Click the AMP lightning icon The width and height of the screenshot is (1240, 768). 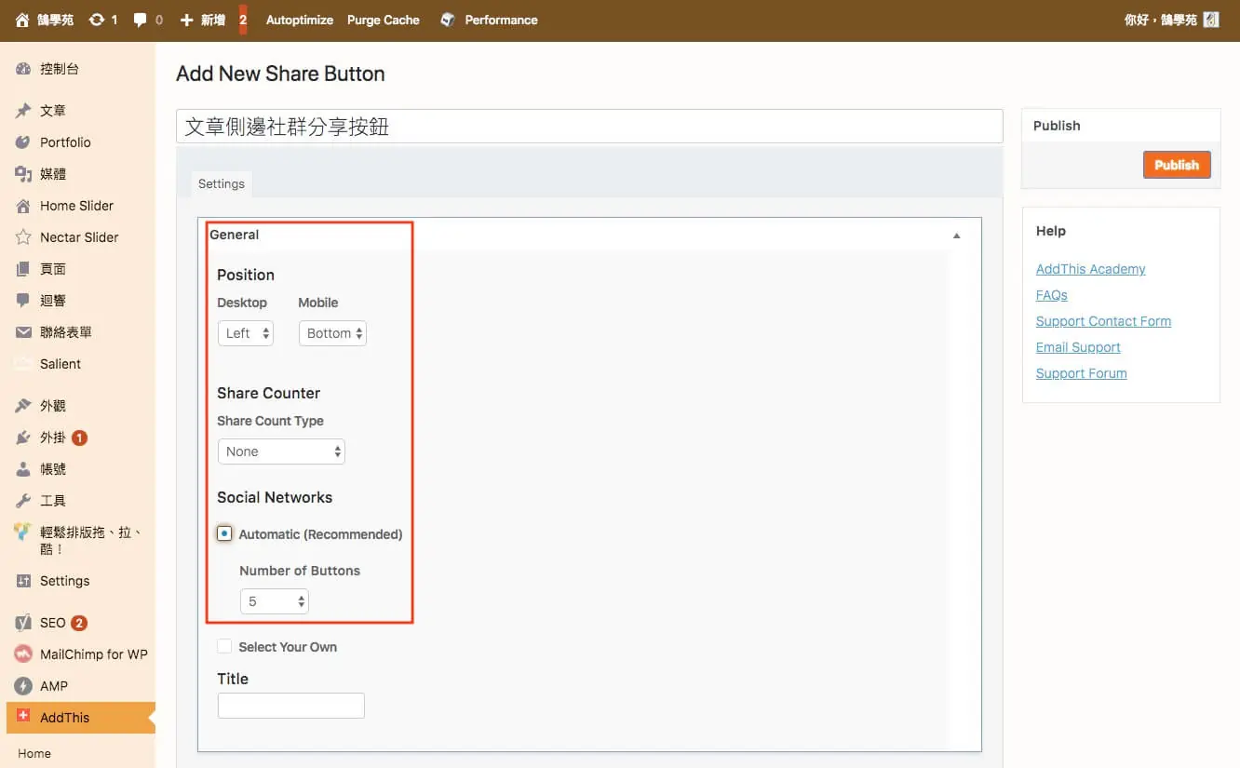coord(23,686)
